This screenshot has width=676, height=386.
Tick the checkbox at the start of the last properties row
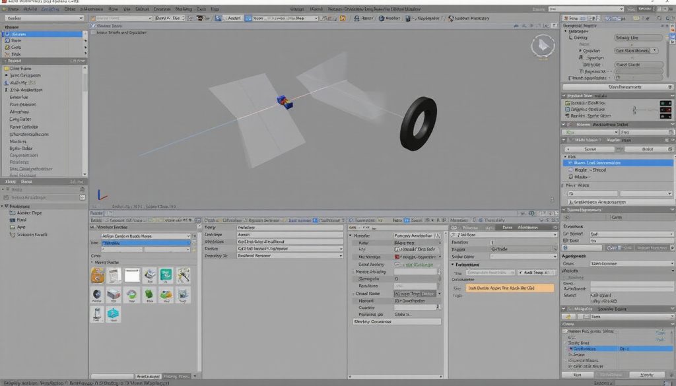tap(570, 78)
